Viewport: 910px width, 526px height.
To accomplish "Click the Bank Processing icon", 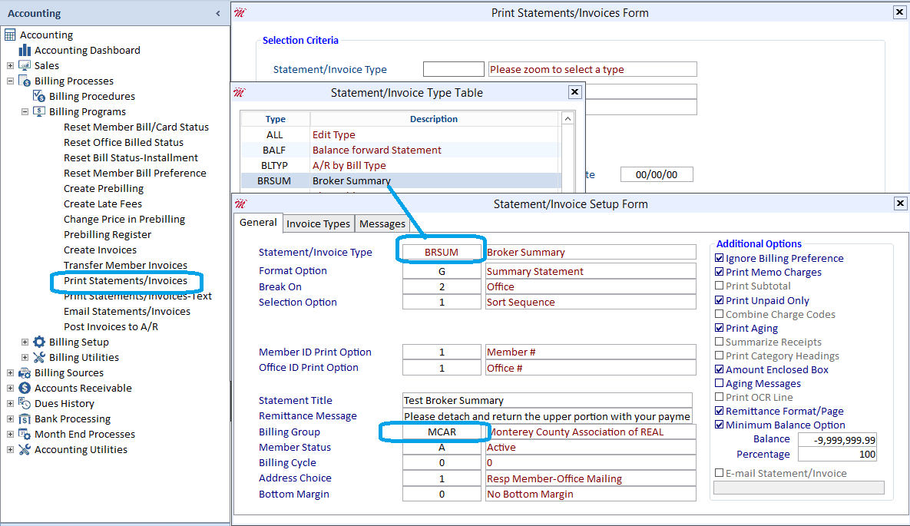I will pyautogui.click(x=25, y=418).
